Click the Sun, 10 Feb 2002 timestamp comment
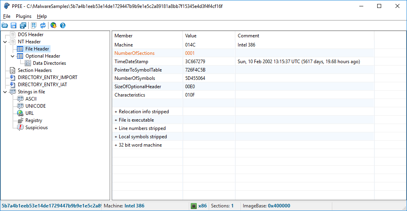Viewport: 407px width, 211px height. point(299,62)
